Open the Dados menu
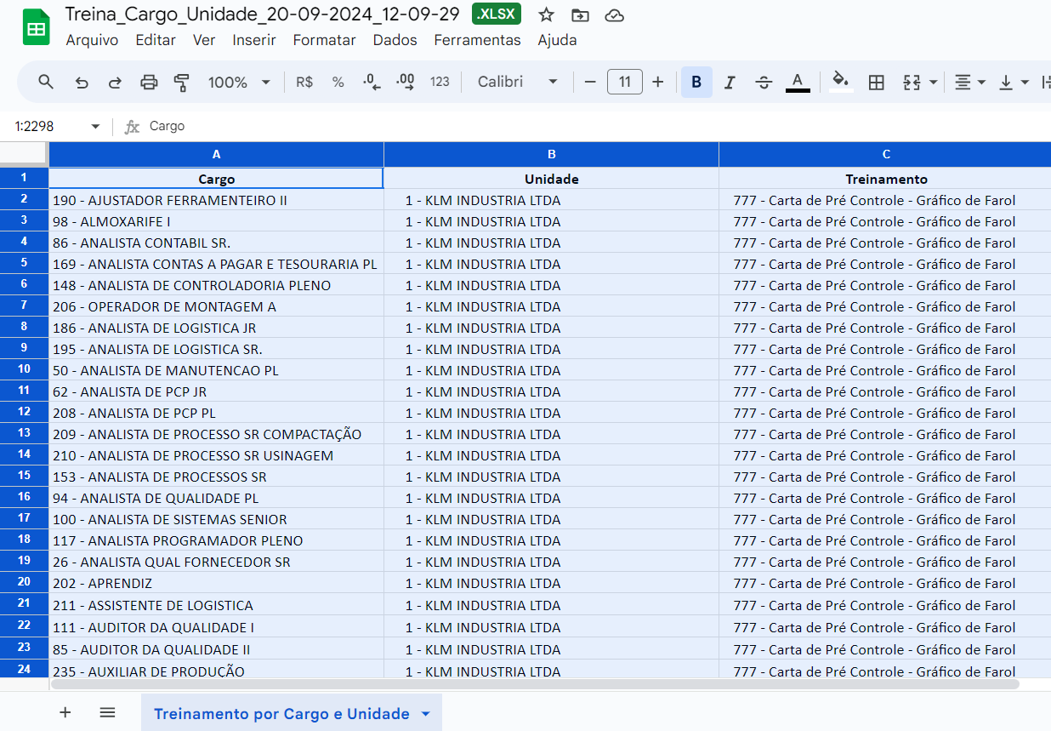The image size is (1051, 731). [x=395, y=40]
